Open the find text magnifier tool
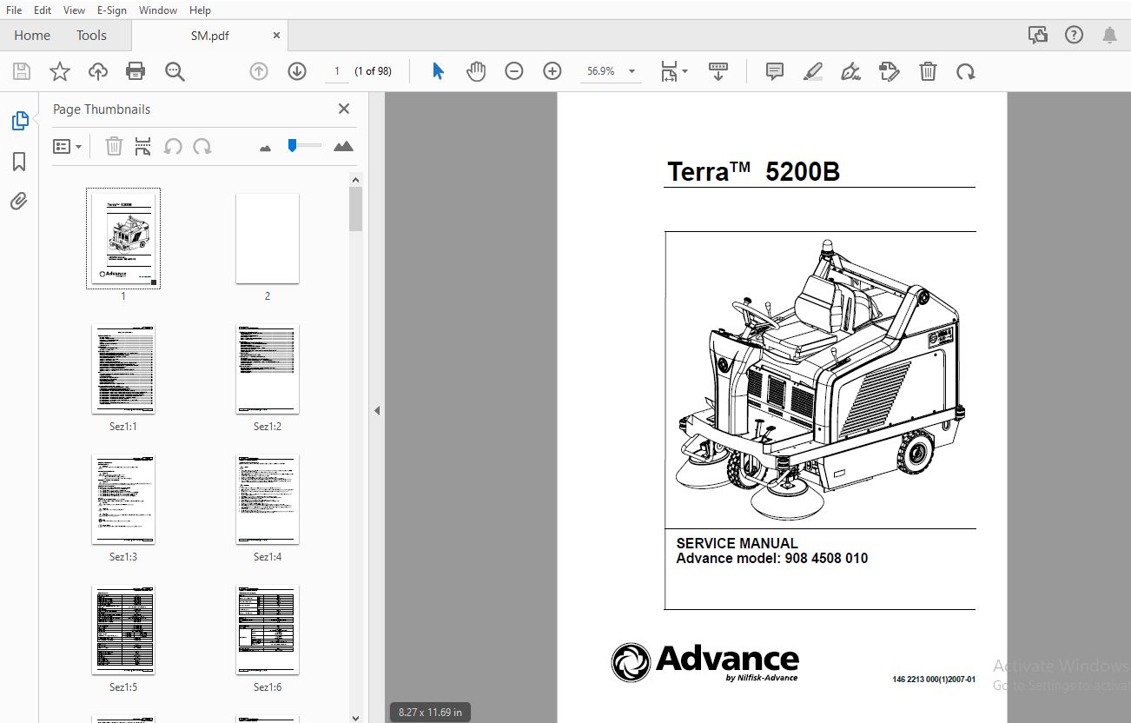1131x723 pixels. click(x=175, y=71)
